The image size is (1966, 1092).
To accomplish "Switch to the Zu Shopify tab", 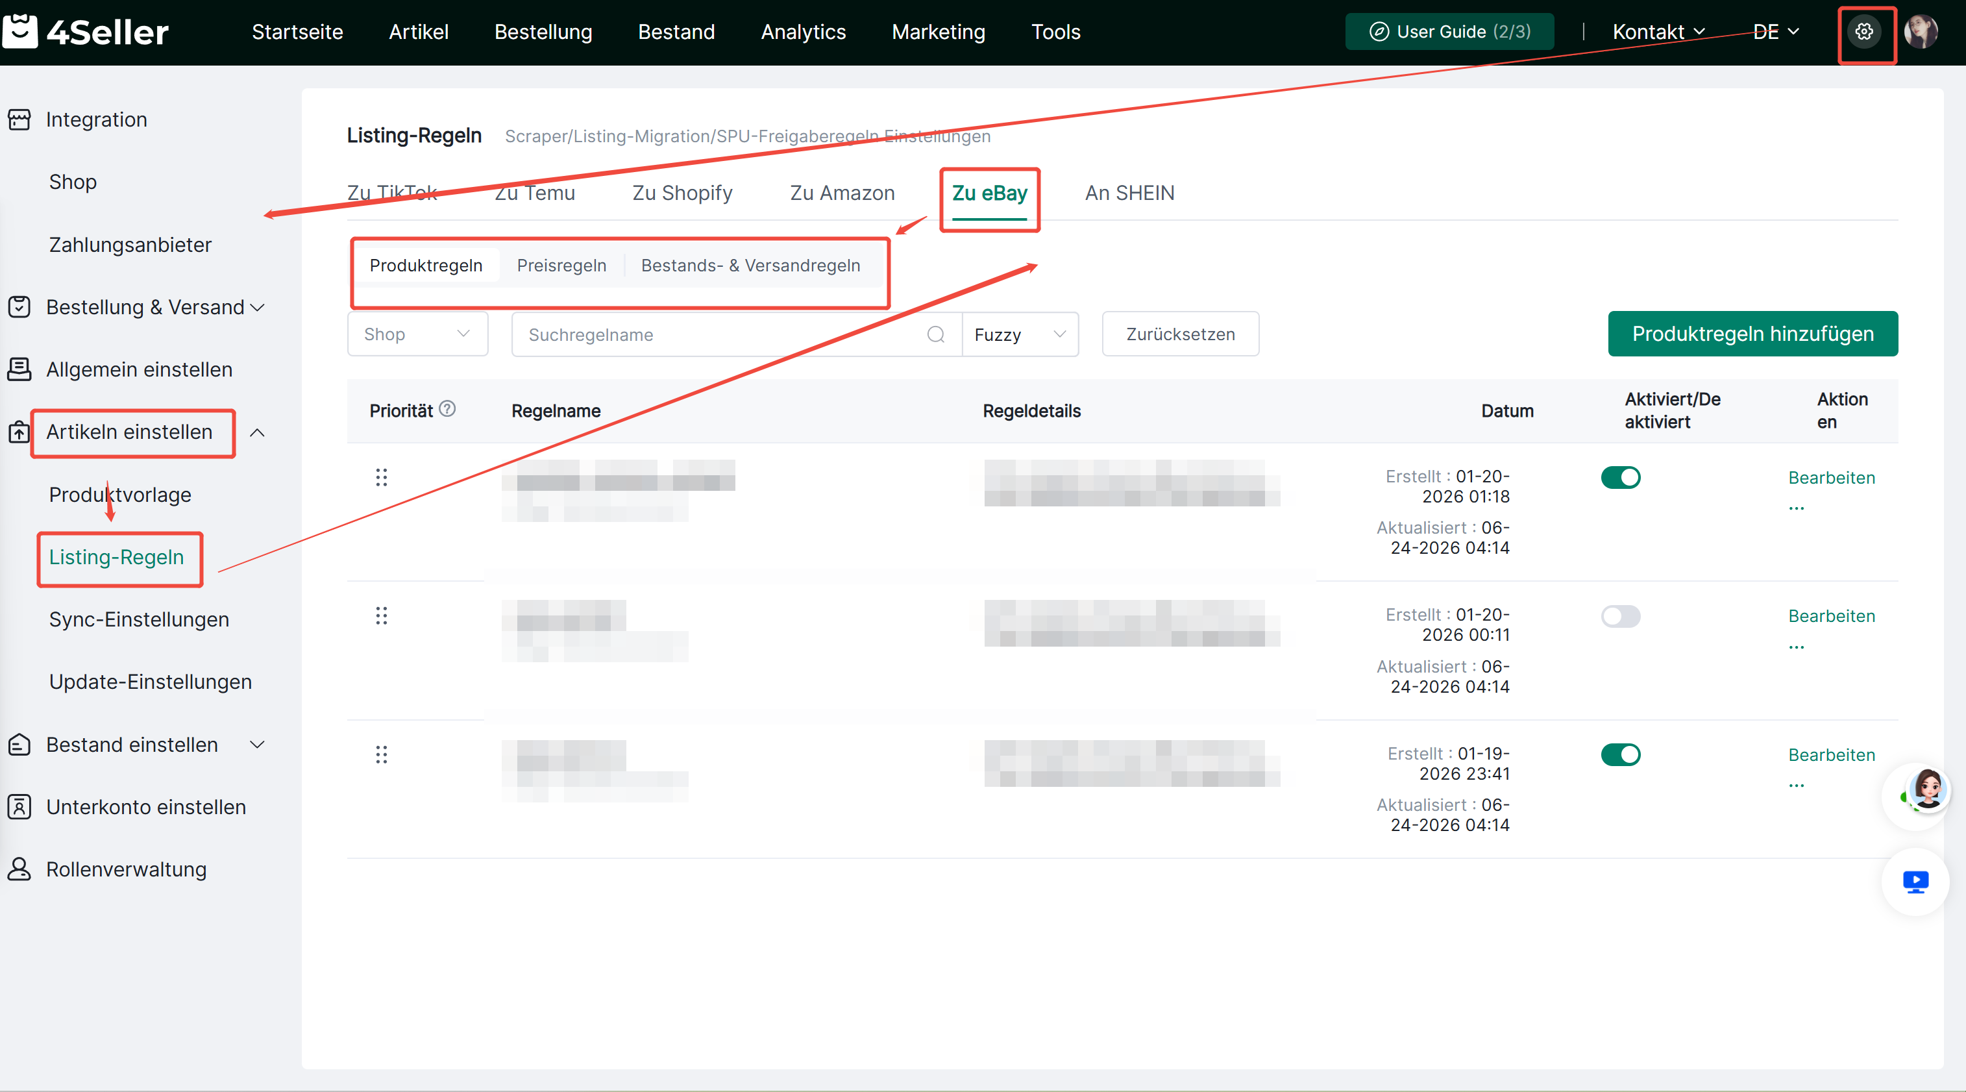I will pos(682,192).
